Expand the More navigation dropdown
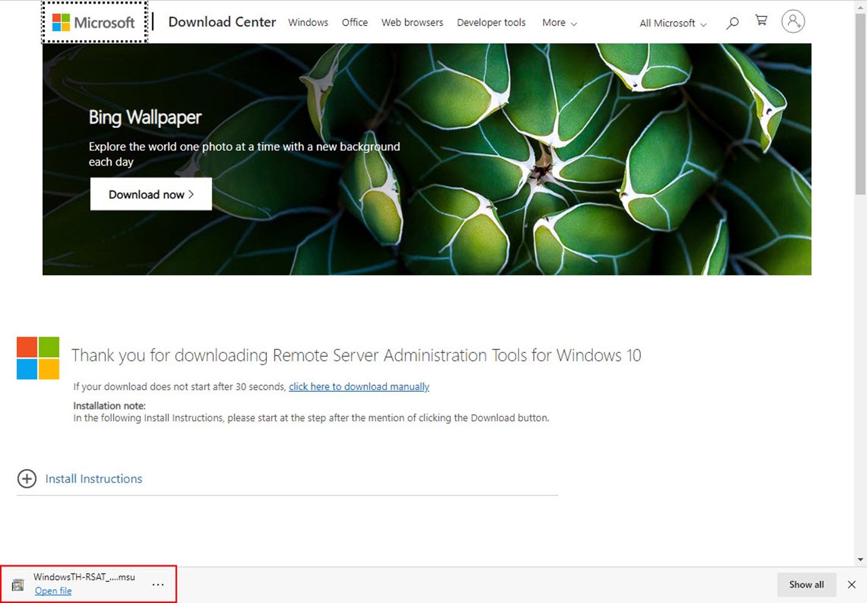Screen dimensions: 867x603 (559, 23)
